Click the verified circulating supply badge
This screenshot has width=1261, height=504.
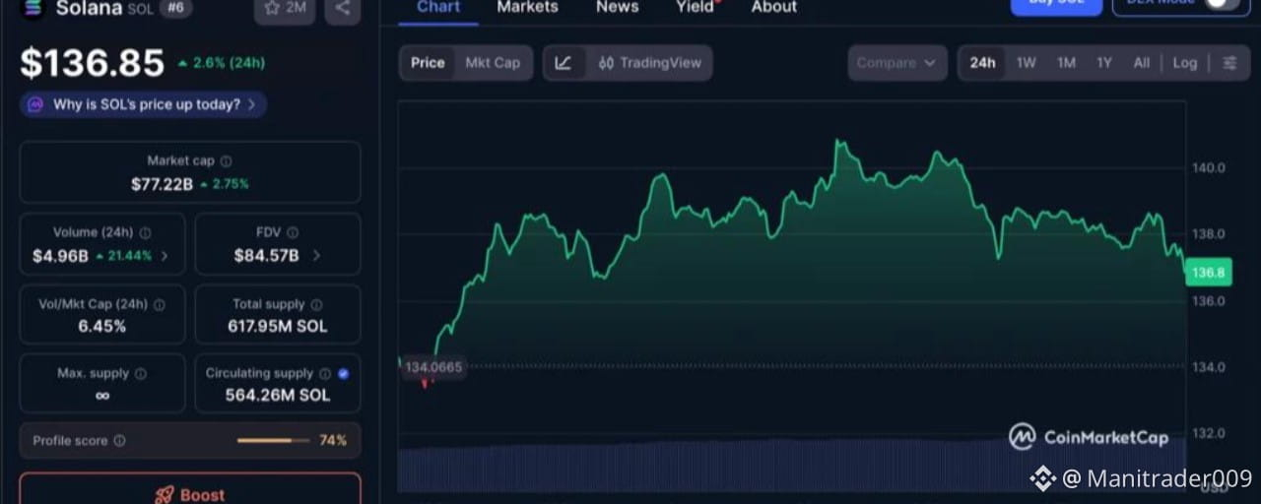[343, 374]
